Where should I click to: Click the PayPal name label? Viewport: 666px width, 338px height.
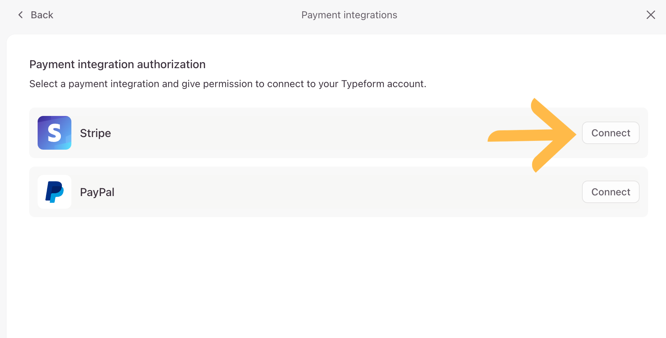[x=97, y=192]
